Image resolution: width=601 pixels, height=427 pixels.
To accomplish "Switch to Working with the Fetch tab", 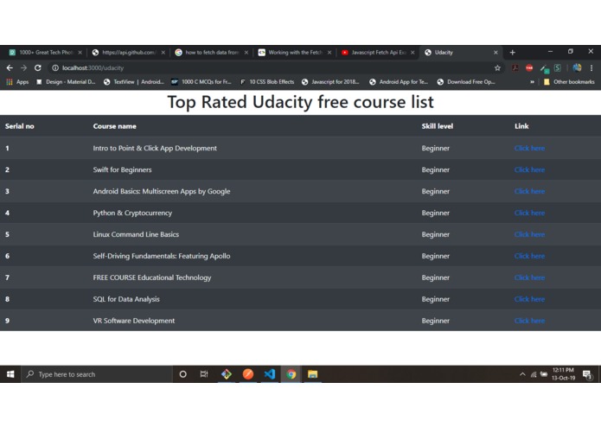I will [x=295, y=53].
